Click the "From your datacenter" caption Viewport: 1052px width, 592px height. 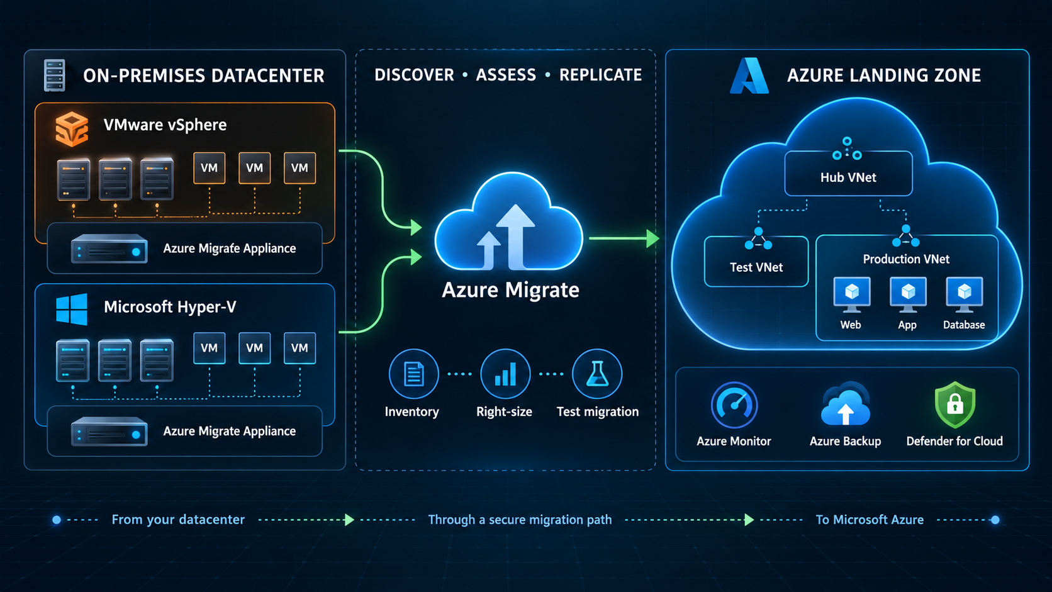tap(178, 520)
